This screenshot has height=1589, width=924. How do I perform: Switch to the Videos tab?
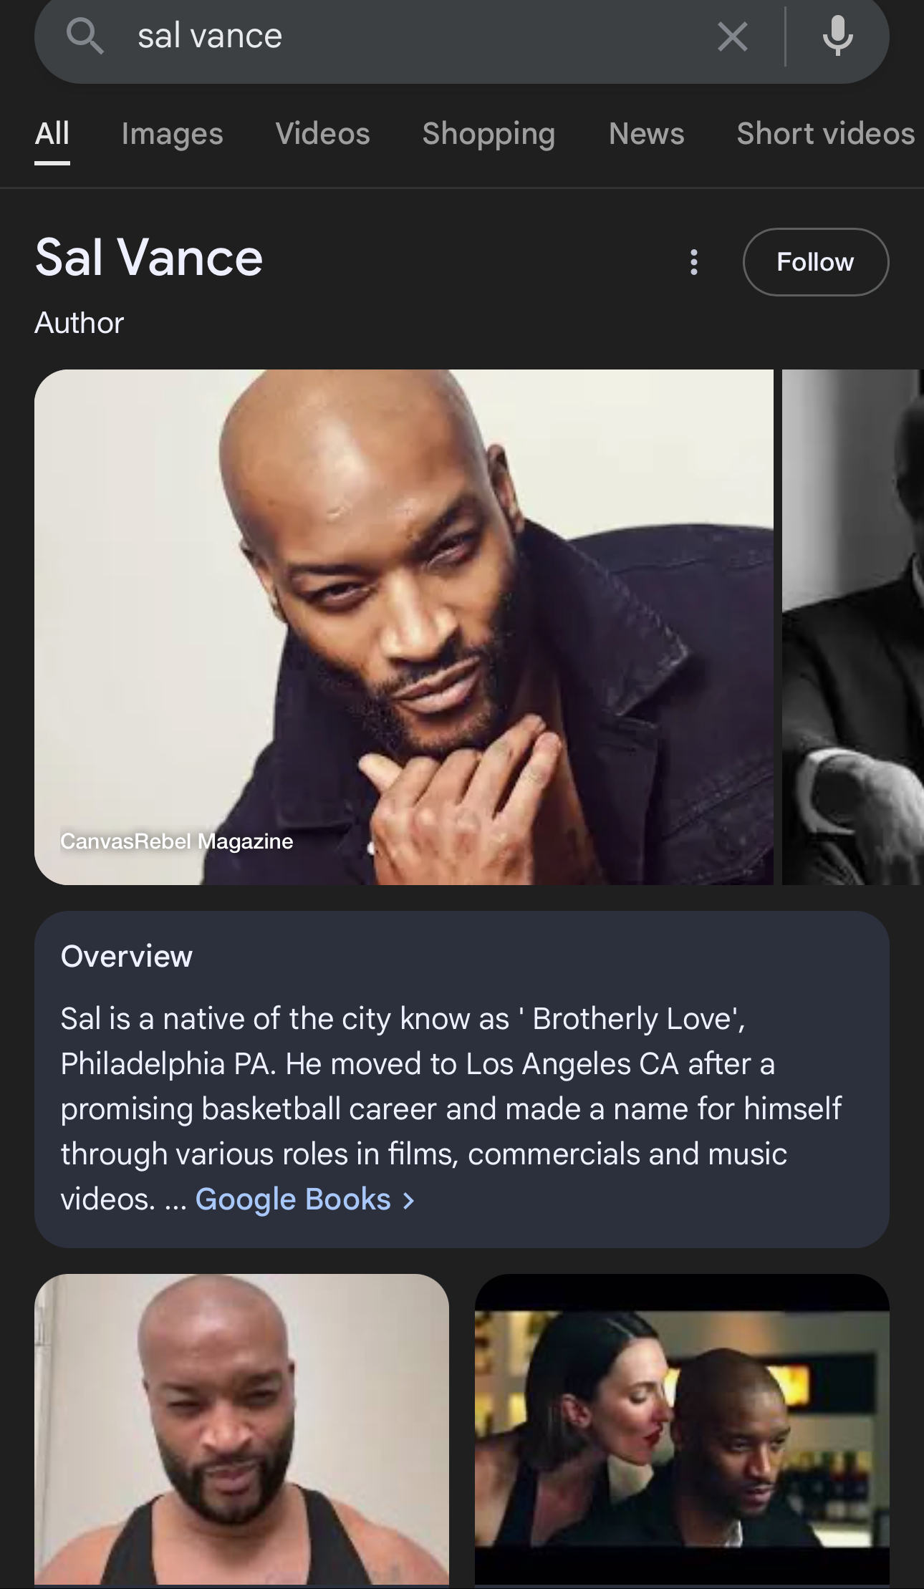point(322,134)
